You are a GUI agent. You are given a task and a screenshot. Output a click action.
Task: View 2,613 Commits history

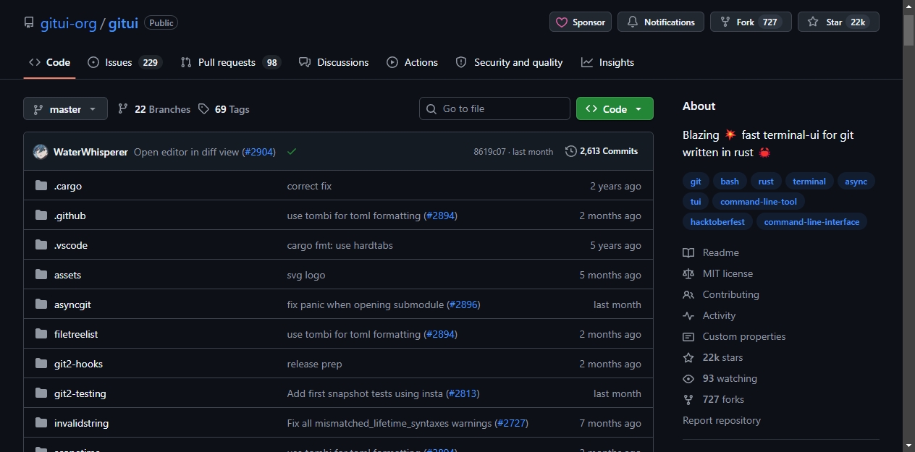click(x=602, y=151)
